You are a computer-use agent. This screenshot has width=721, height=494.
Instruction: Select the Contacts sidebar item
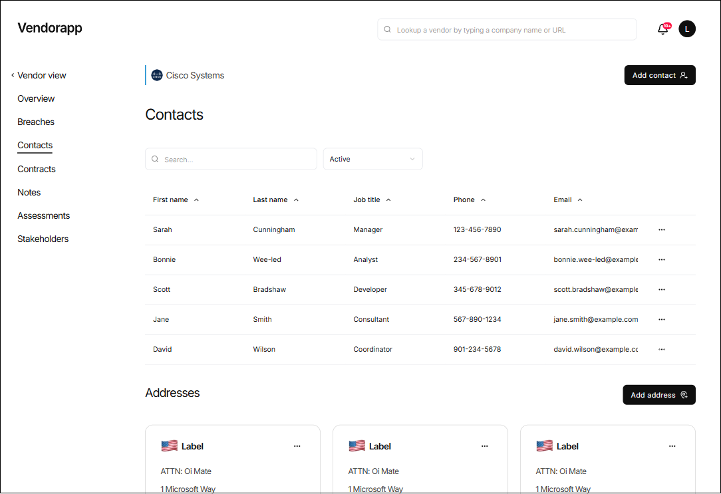click(35, 145)
